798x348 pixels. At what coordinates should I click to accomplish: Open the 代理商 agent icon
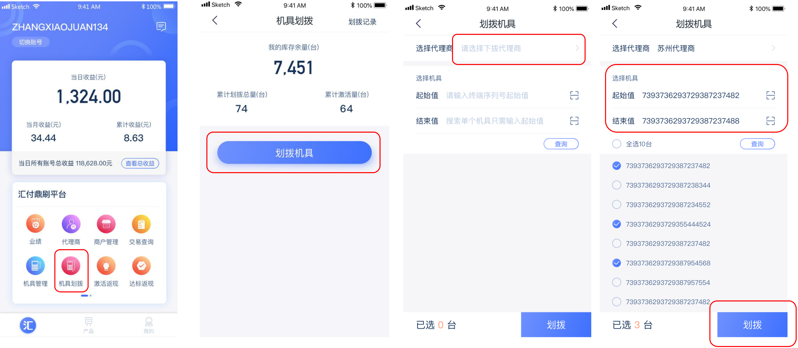(x=71, y=224)
